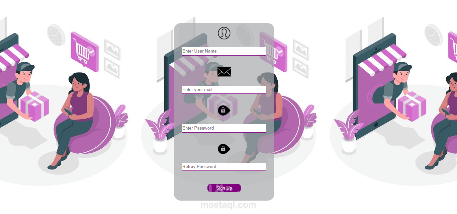Click the lock icon above Retray Password field
Viewport: 457px width, 214px height.
point(224,149)
